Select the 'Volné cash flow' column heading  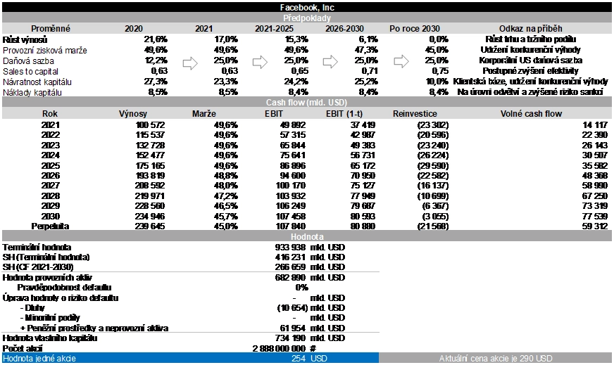coord(531,114)
